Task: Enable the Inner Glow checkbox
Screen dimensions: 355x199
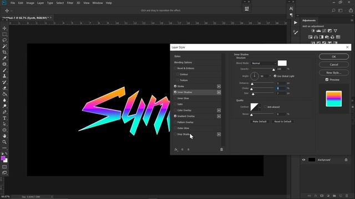Action: (175, 98)
